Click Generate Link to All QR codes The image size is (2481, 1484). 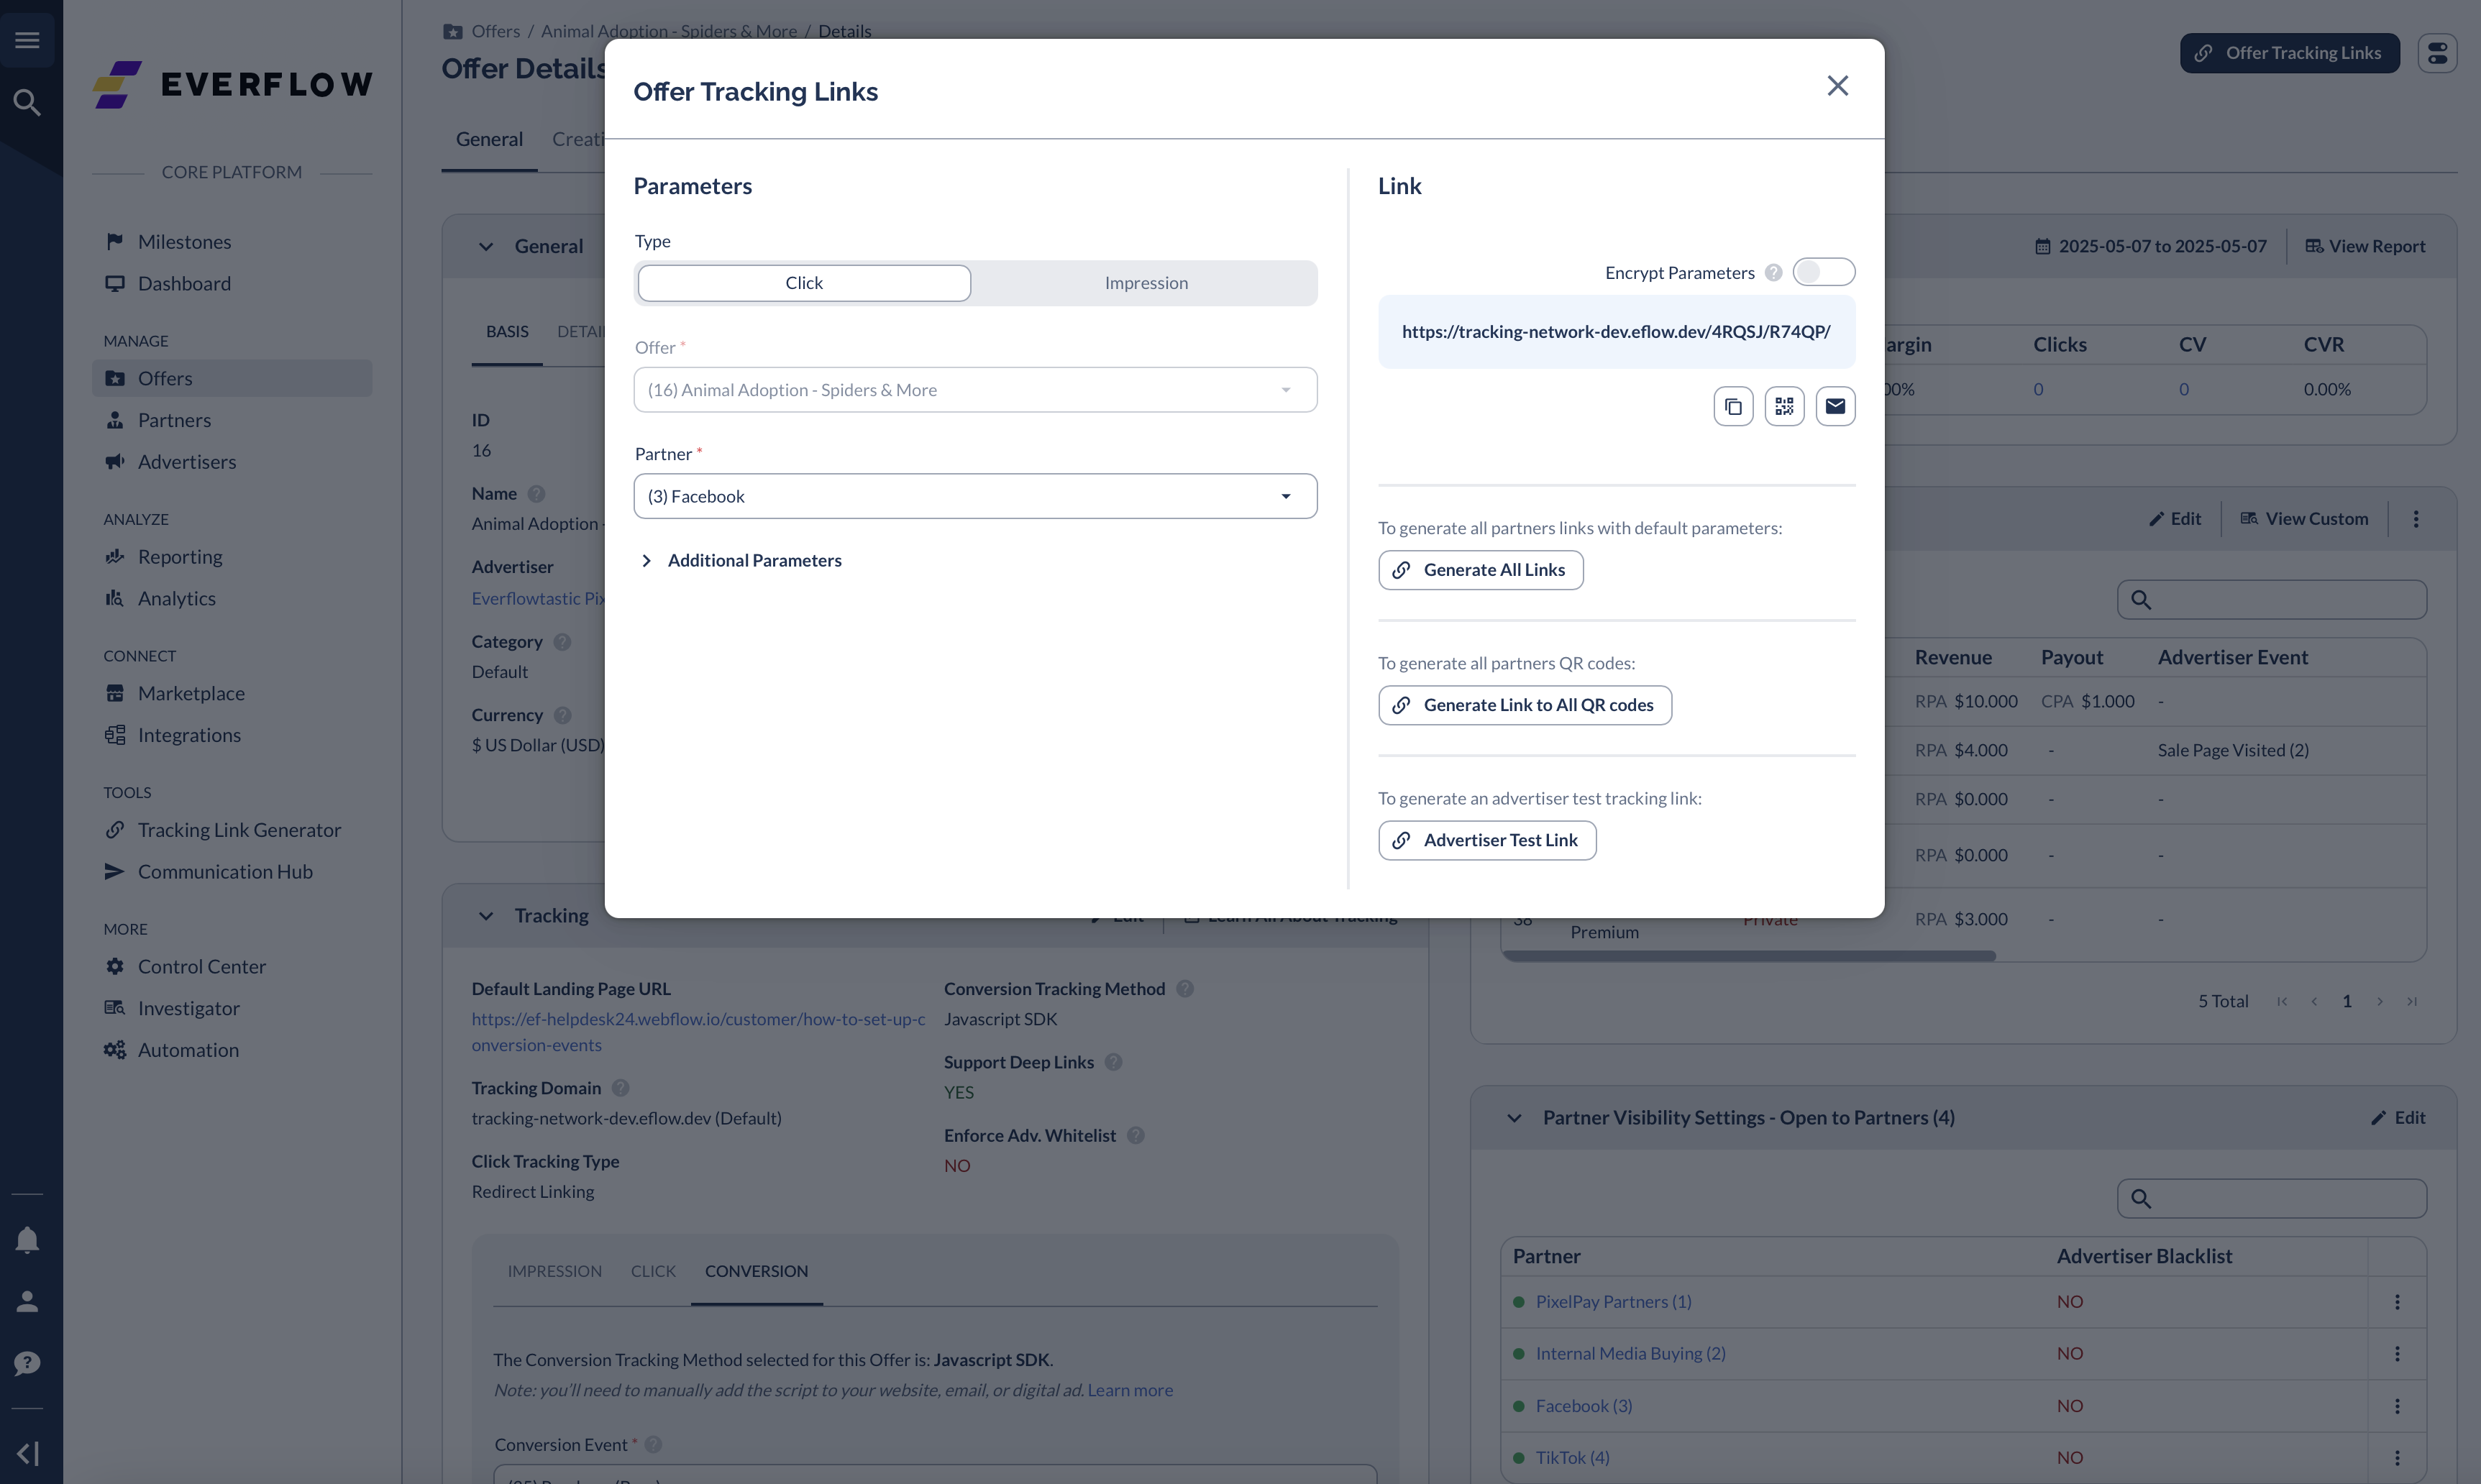pyautogui.click(x=1524, y=705)
